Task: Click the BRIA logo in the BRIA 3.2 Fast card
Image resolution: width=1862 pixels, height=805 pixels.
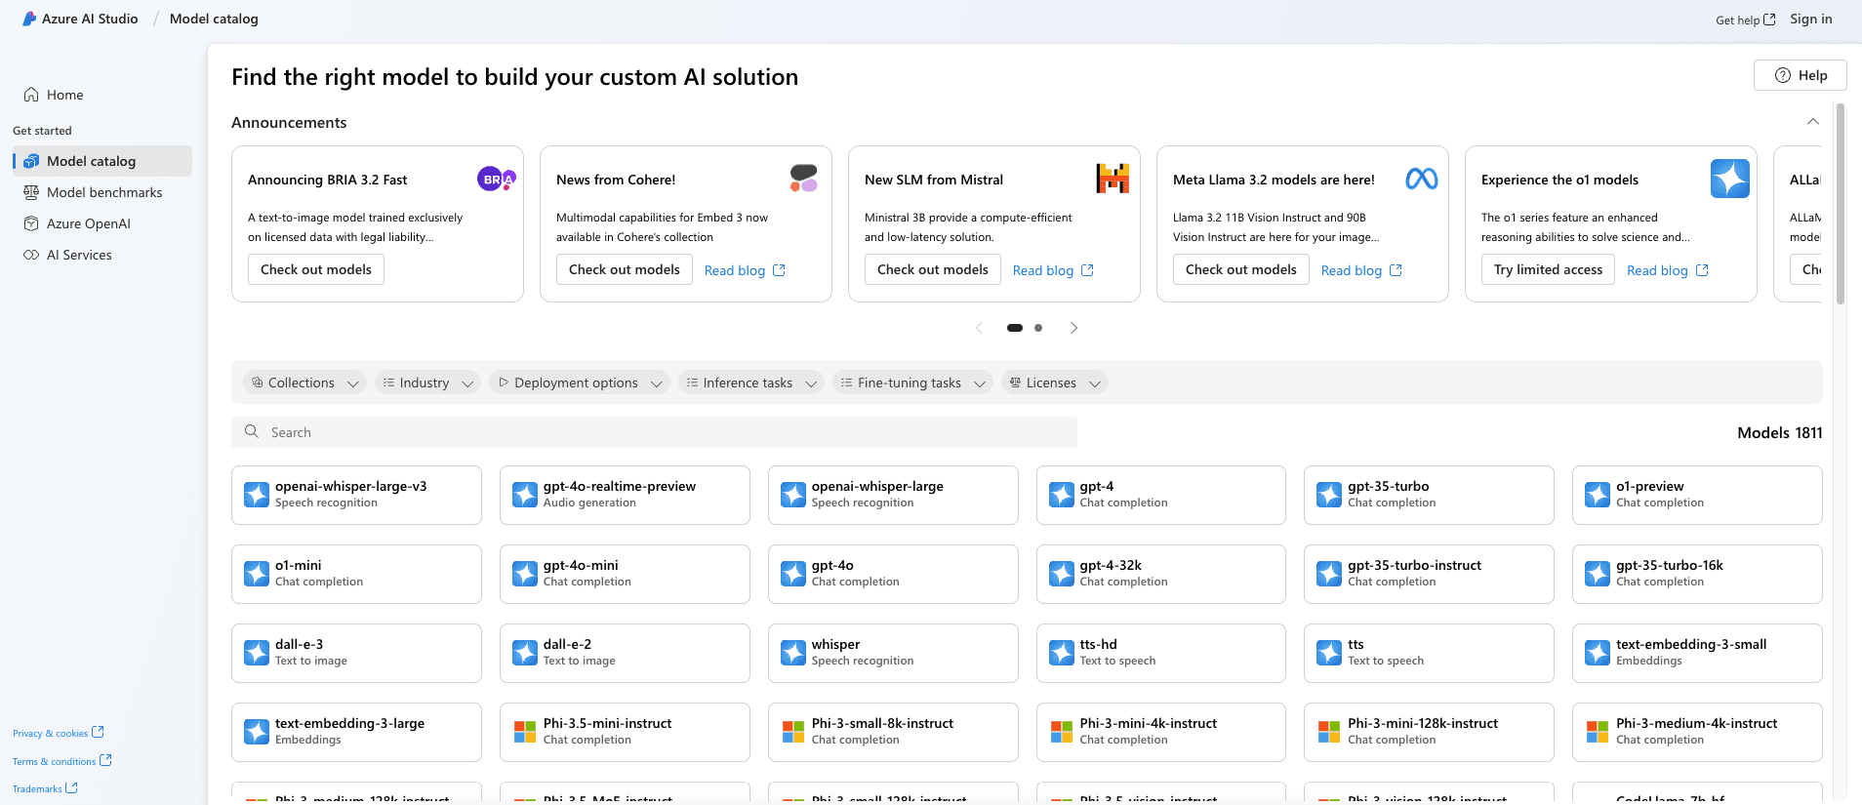Action: (496, 179)
